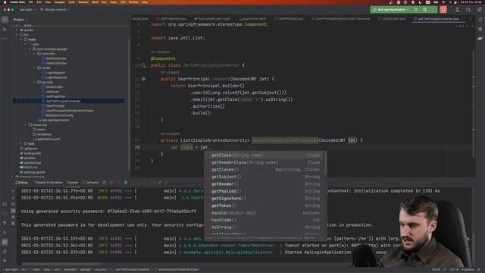Select getSubject() completion suggestion
This screenshot has height=273, width=485.
(x=264, y=177)
